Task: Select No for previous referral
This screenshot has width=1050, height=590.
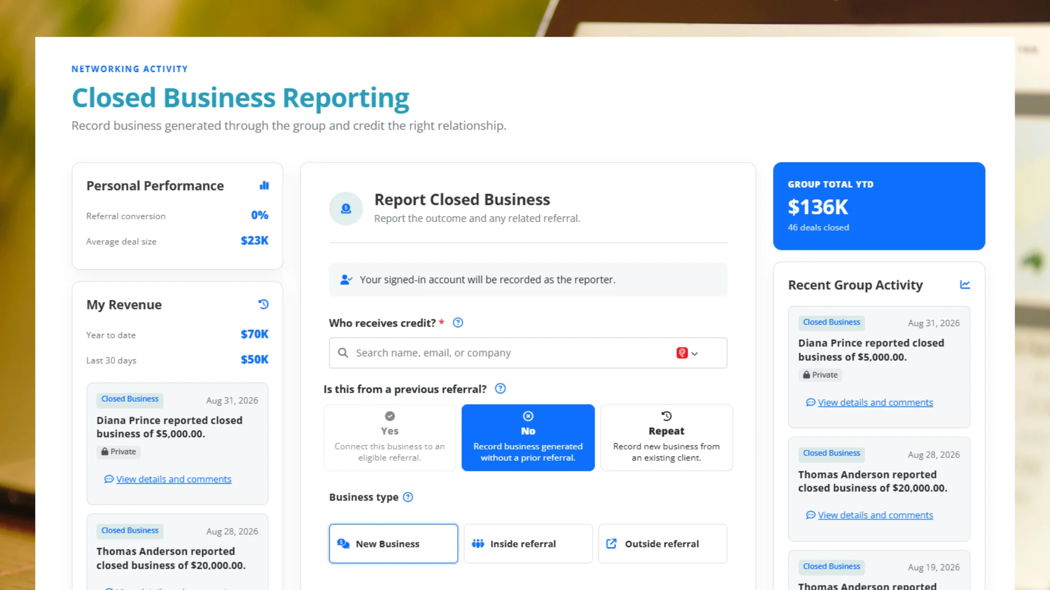Action: pyautogui.click(x=528, y=437)
